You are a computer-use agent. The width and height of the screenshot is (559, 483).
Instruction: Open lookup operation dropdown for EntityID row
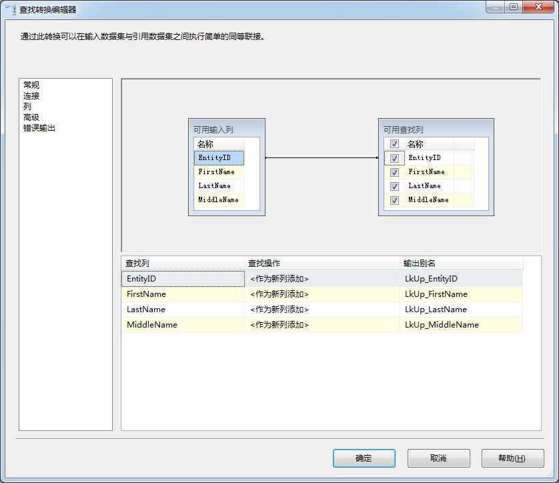pyautogui.click(x=322, y=279)
